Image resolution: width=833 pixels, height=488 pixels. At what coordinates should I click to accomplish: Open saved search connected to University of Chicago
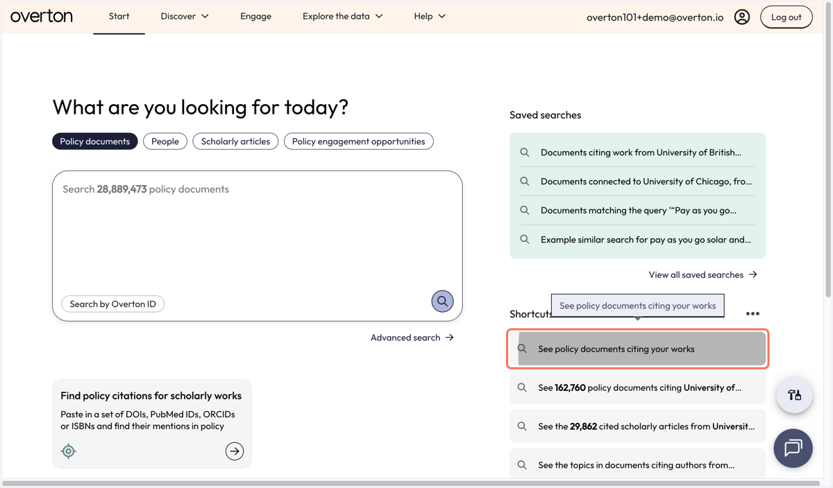[637, 182]
